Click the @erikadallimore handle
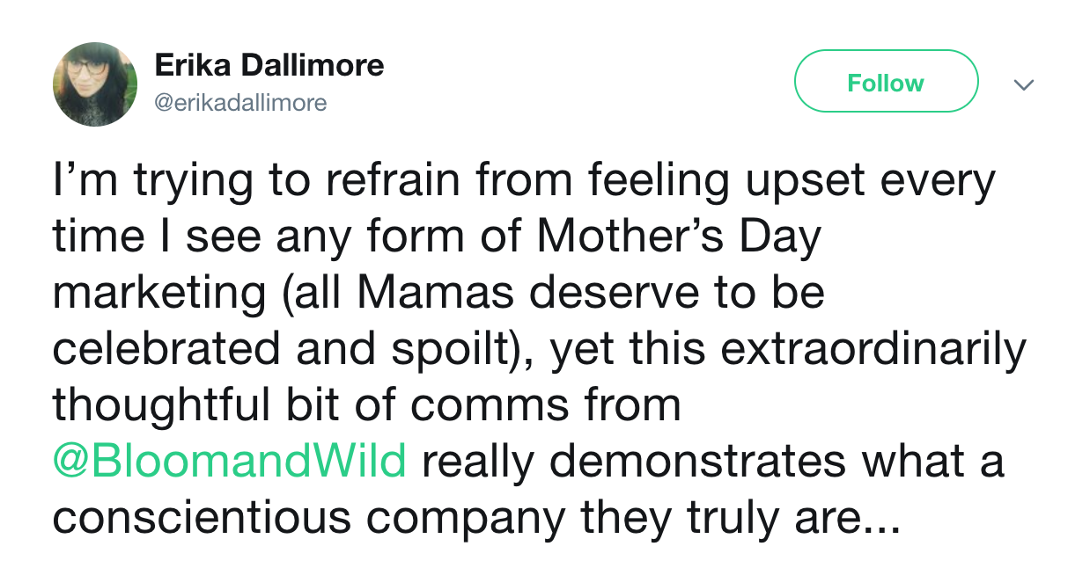Screen dimensions: 1090x568 (x=240, y=103)
